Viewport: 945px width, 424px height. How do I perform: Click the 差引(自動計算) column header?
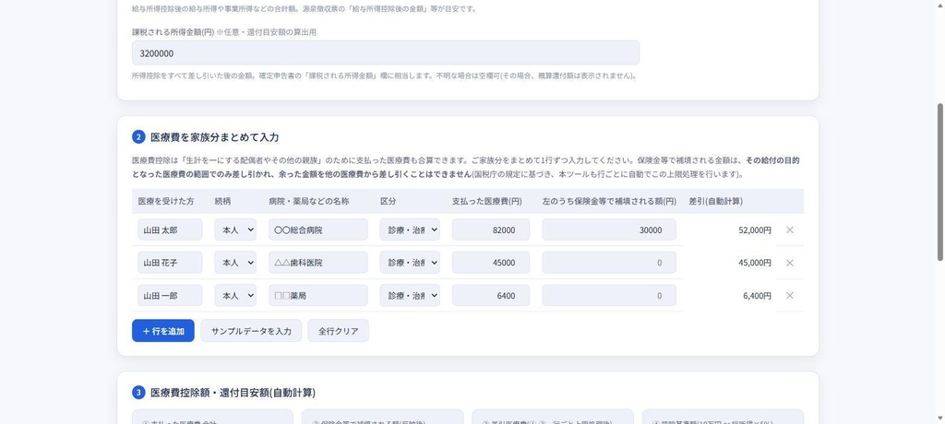(716, 201)
